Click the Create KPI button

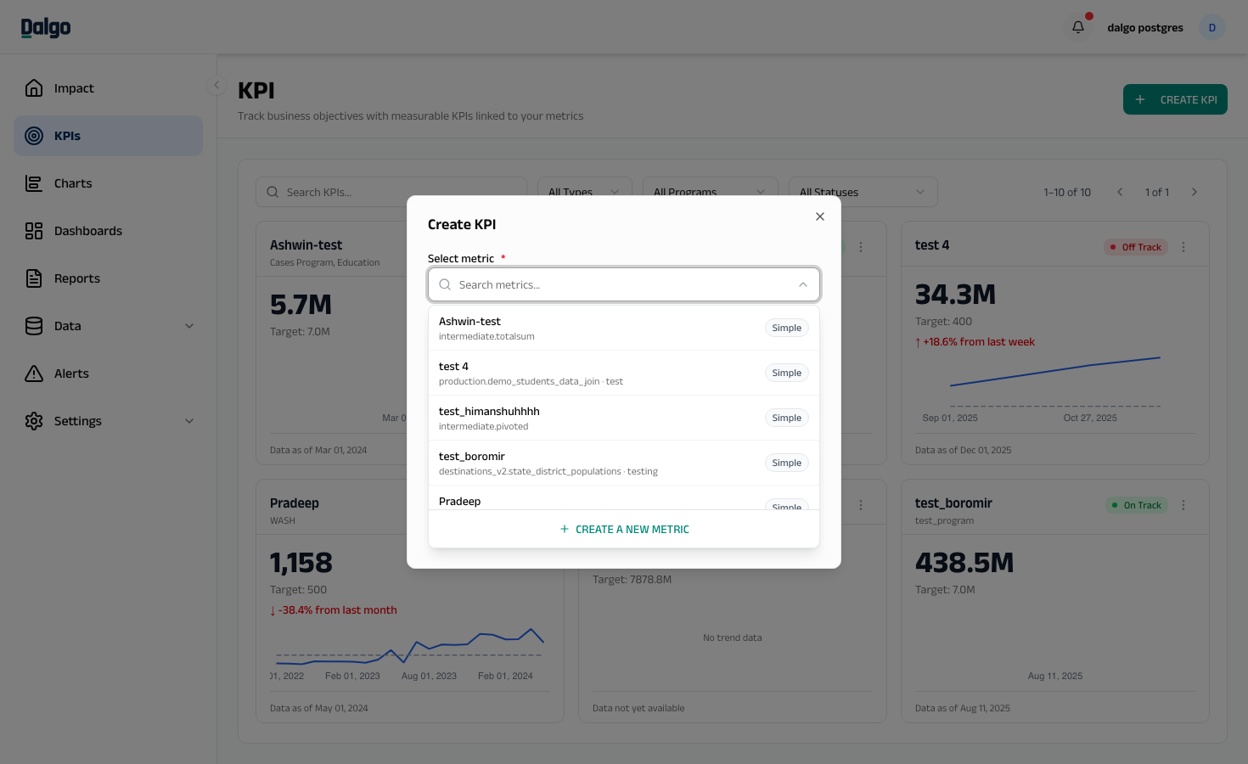tap(1175, 99)
